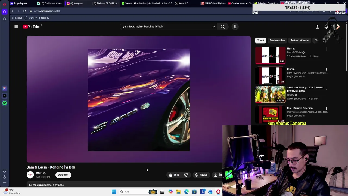Image resolution: width=348 pixels, height=196 pixels.
Task: Open YouTube notifications bell
Action: [326, 27]
